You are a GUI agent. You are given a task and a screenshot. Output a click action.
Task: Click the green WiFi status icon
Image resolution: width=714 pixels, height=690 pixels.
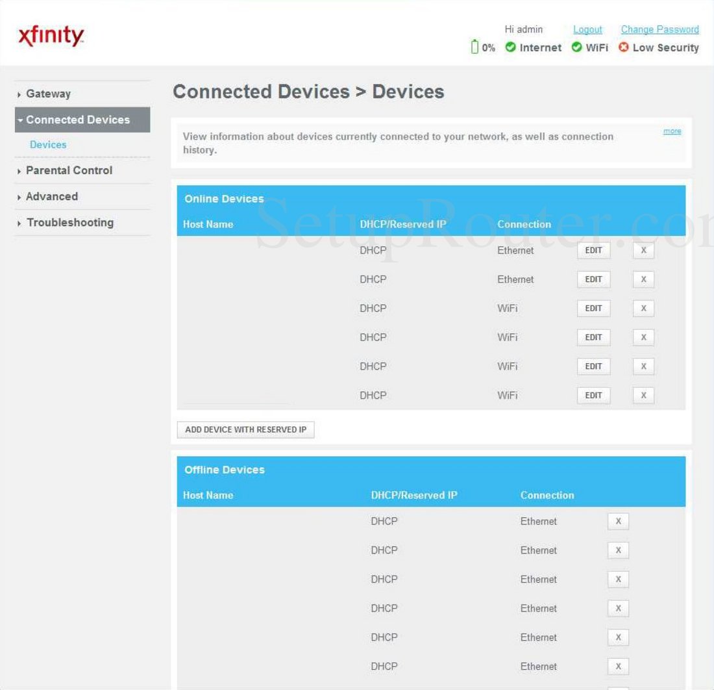(x=576, y=47)
